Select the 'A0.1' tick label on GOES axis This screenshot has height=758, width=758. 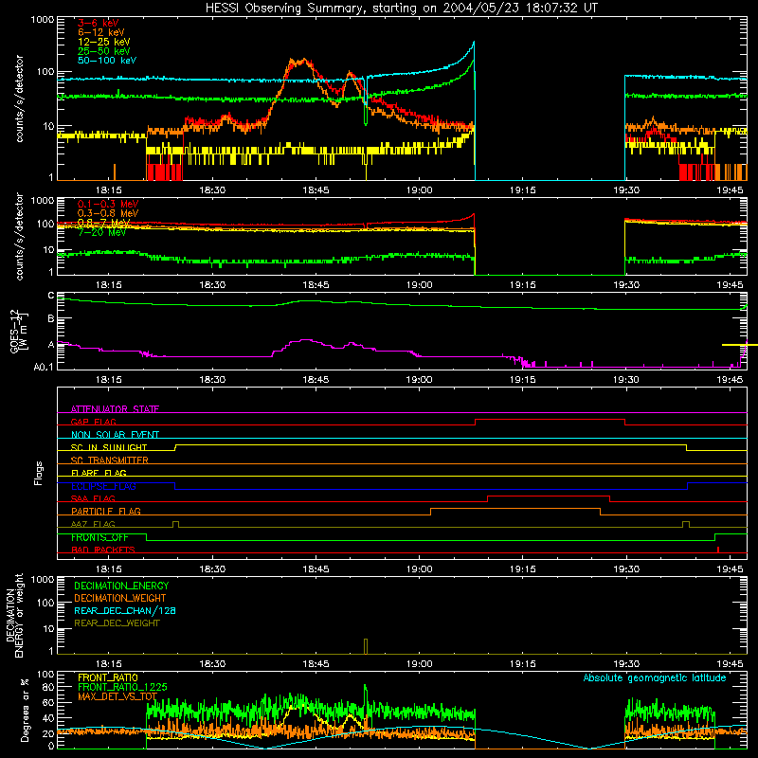coord(44,368)
